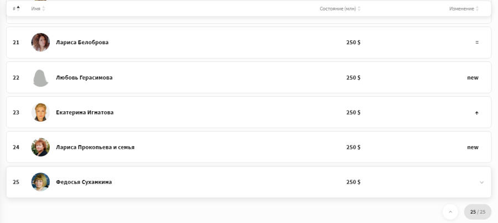Viewport: 498px width, 223px height.
Task: Click the 25 / 25 counter badge
Action: pos(478,212)
